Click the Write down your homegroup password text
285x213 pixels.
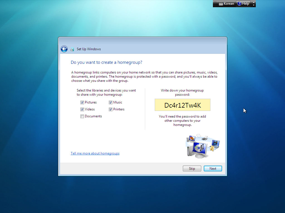[x=182, y=92]
